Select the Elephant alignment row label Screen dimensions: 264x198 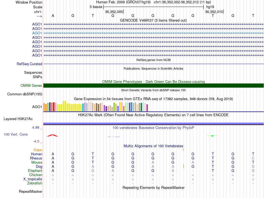[x=35, y=171]
